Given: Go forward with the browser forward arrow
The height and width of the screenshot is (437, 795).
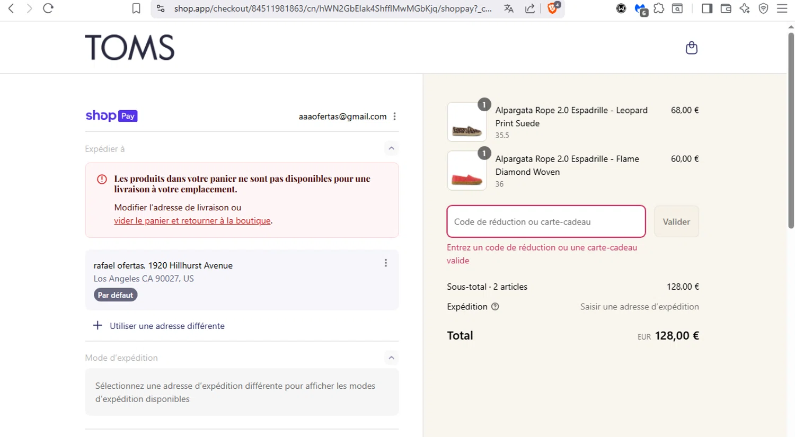Looking at the screenshot, I should coord(29,8).
